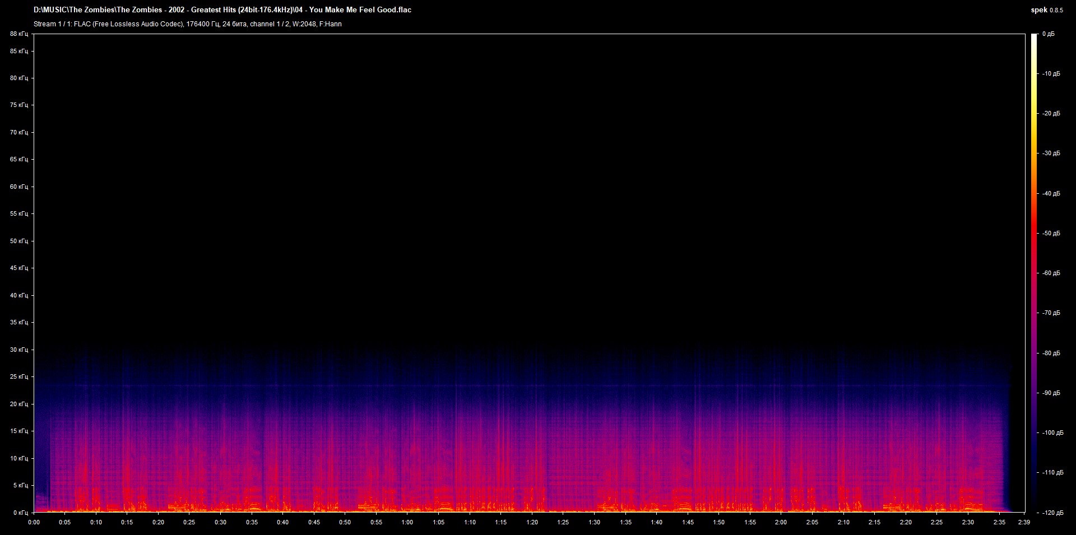The height and width of the screenshot is (535, 1076).
Task: Click the 88 кГц frequency label
Action: tap(19, 34)
